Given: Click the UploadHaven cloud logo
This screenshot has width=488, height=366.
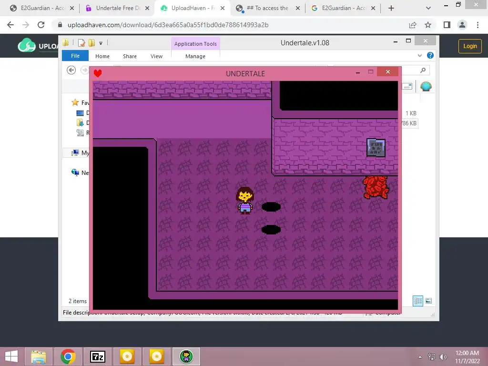Looking at the screenshot, I should (x=27, y=45).
